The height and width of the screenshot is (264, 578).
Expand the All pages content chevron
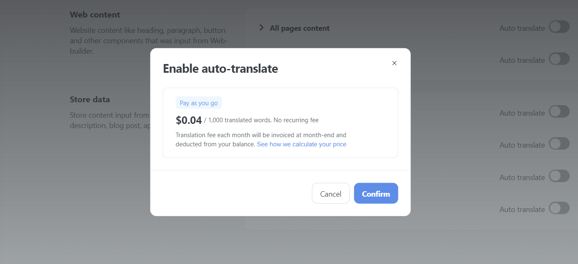tap(262, 28)
